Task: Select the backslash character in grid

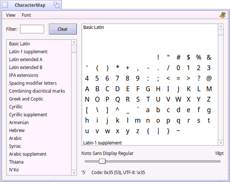Action: point(97,110)
